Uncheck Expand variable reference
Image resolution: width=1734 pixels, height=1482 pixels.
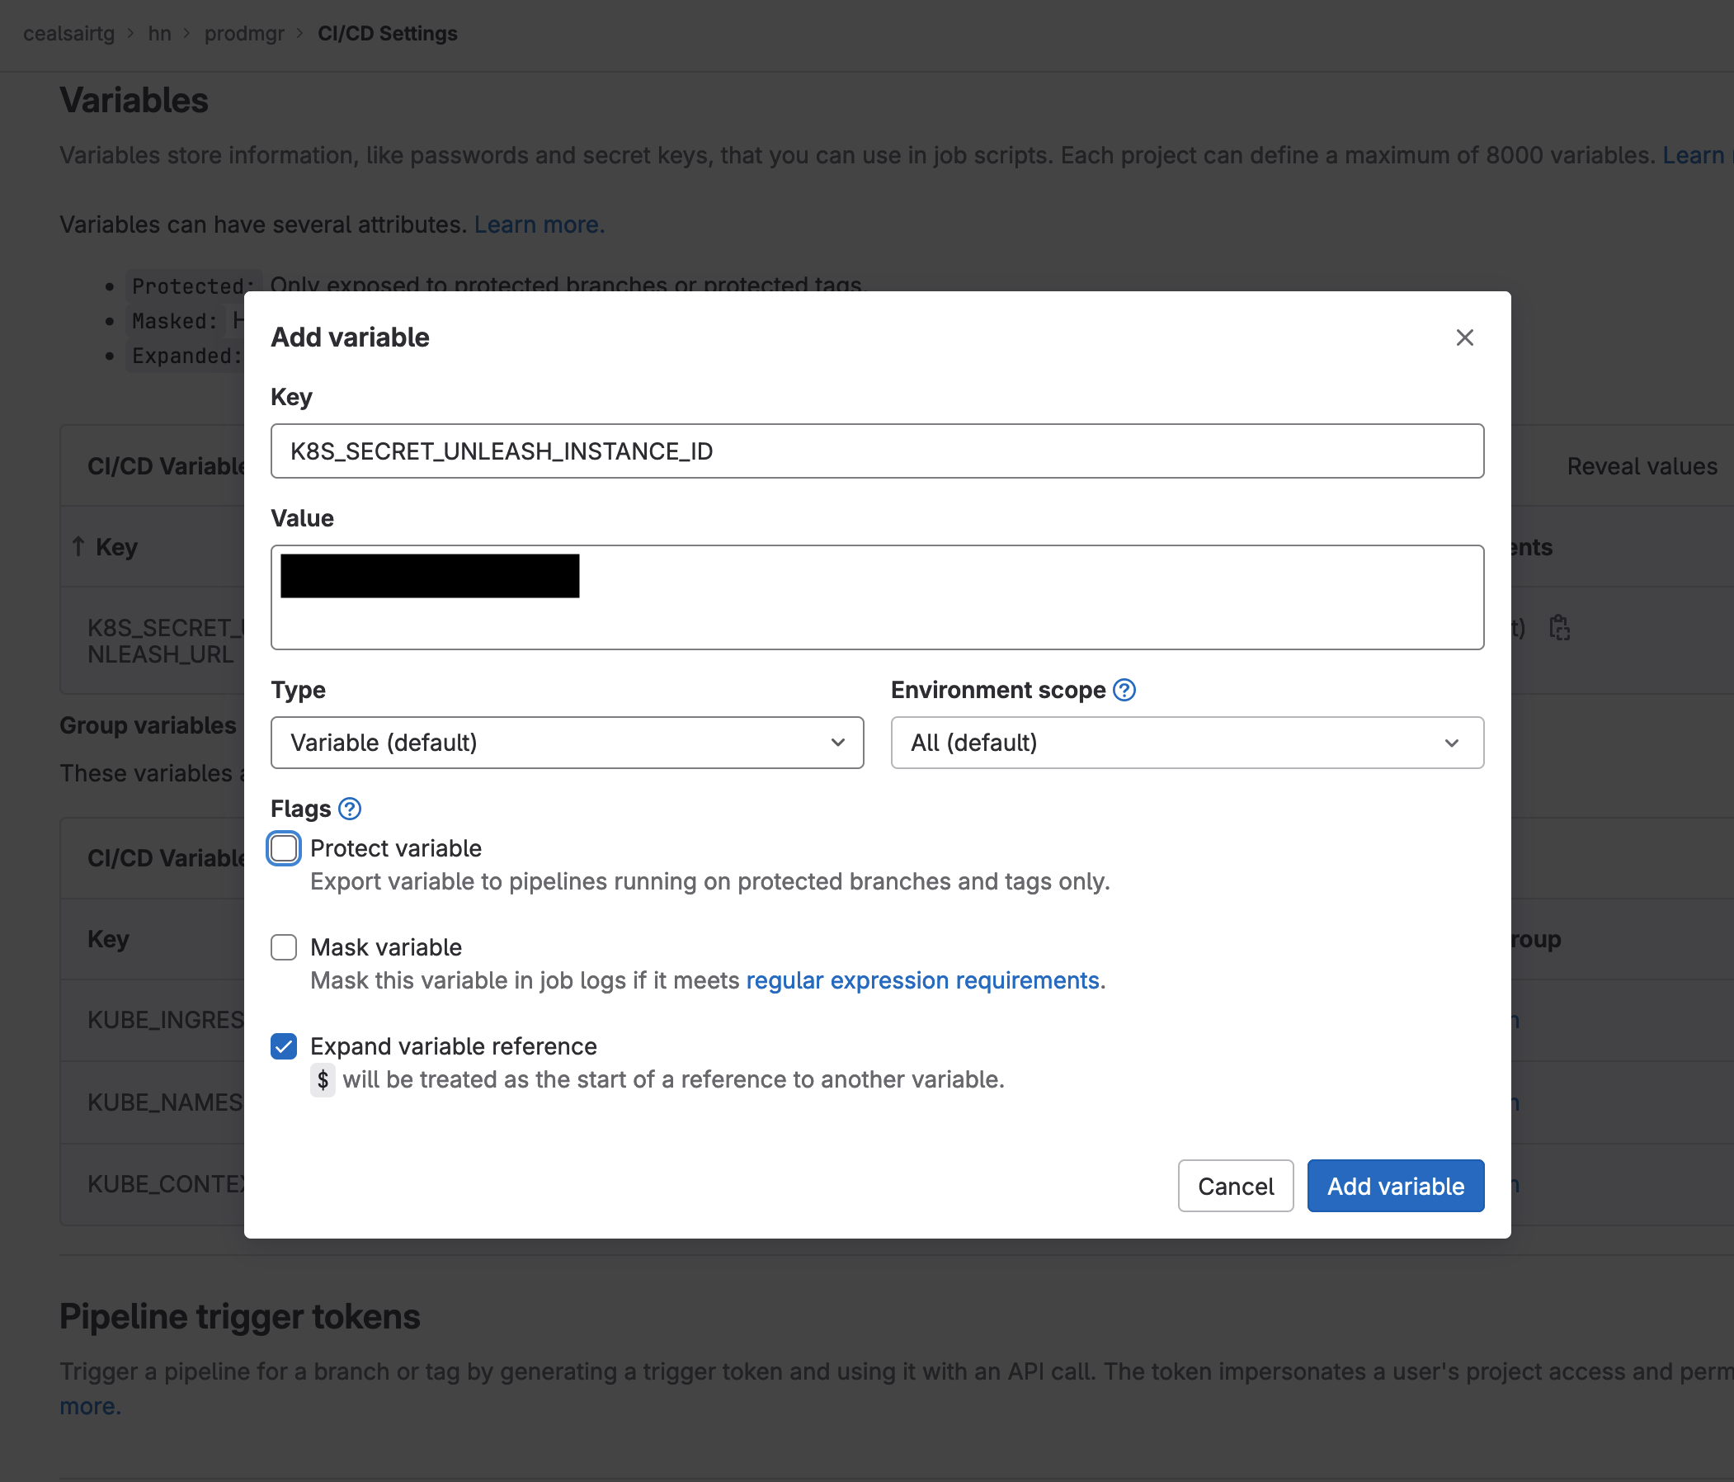284,1045
